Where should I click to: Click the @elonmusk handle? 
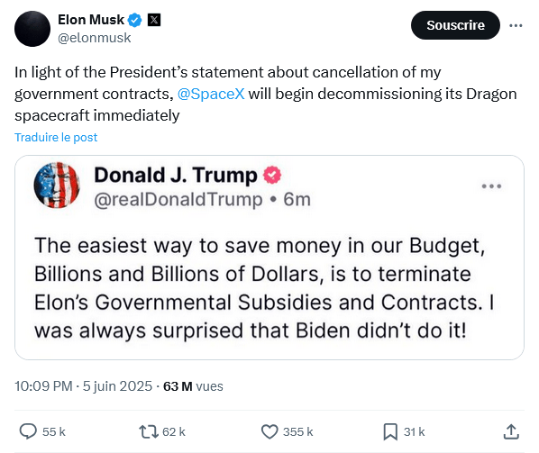[94, 38]
